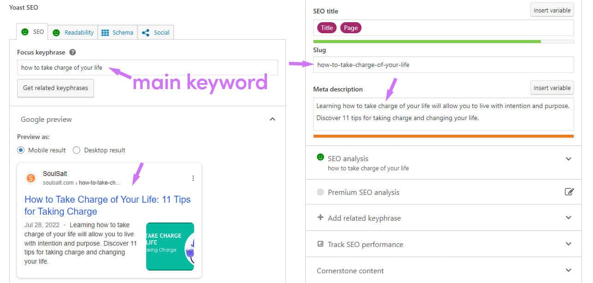Image resolution: width=593 pixels, height=283 pixels.
Task: Expand the Cornerstone content section
Action: (569, 271)
